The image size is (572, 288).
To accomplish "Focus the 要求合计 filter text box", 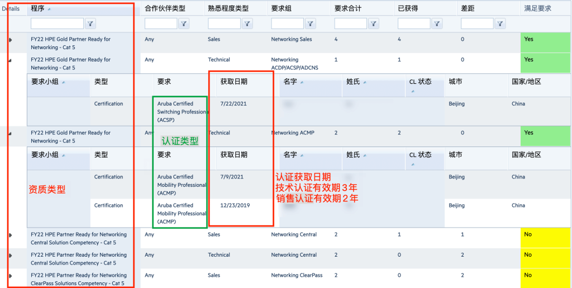I will coord(351,23).
